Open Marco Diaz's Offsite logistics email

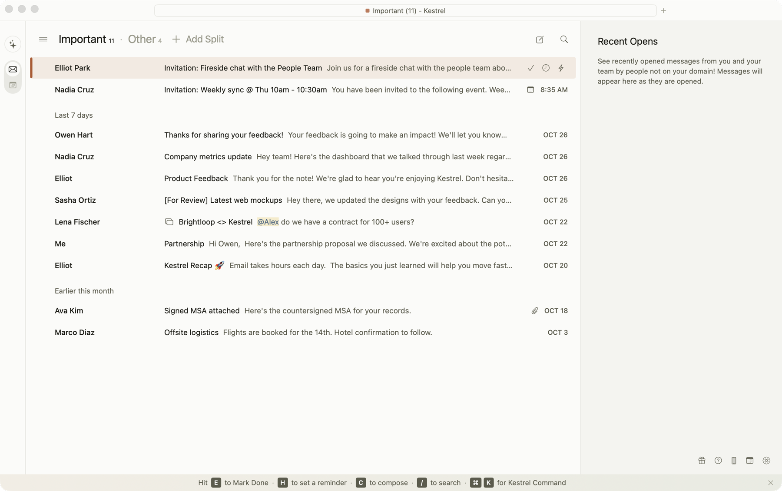point(303,333)
